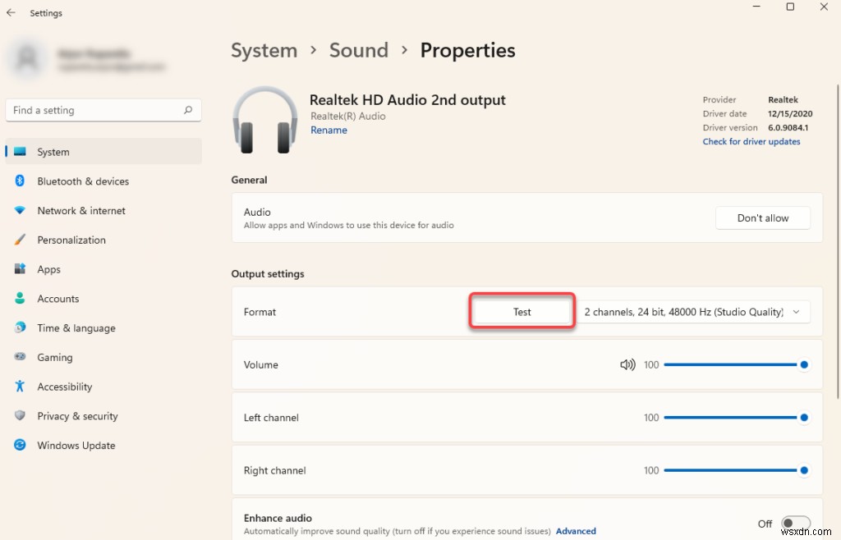This screenshot has height=540, width=841.
Task: Click the speaker volume icon
Action: pos(627,364)
